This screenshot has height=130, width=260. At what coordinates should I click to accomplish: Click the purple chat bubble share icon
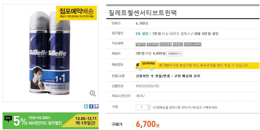tap(97, 106)
